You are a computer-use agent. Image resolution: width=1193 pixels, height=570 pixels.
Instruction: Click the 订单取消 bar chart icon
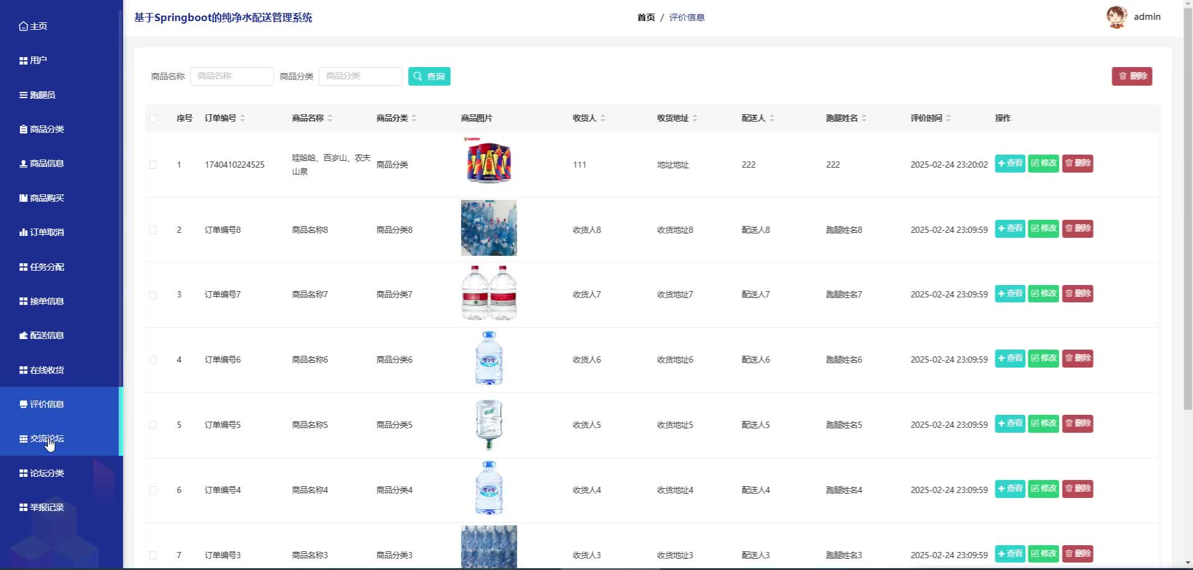(23, 232)
